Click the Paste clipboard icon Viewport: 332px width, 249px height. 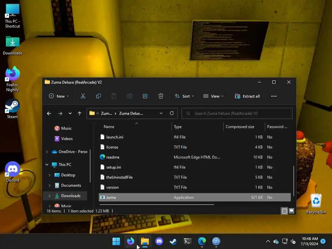pyautogui.click(x=114, y=96)
